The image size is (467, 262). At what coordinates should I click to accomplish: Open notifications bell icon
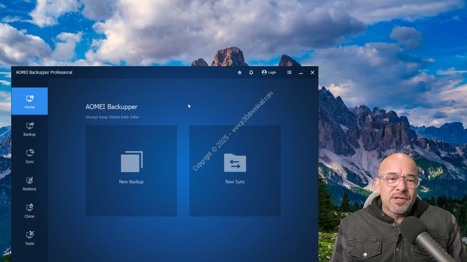(251, 72)
